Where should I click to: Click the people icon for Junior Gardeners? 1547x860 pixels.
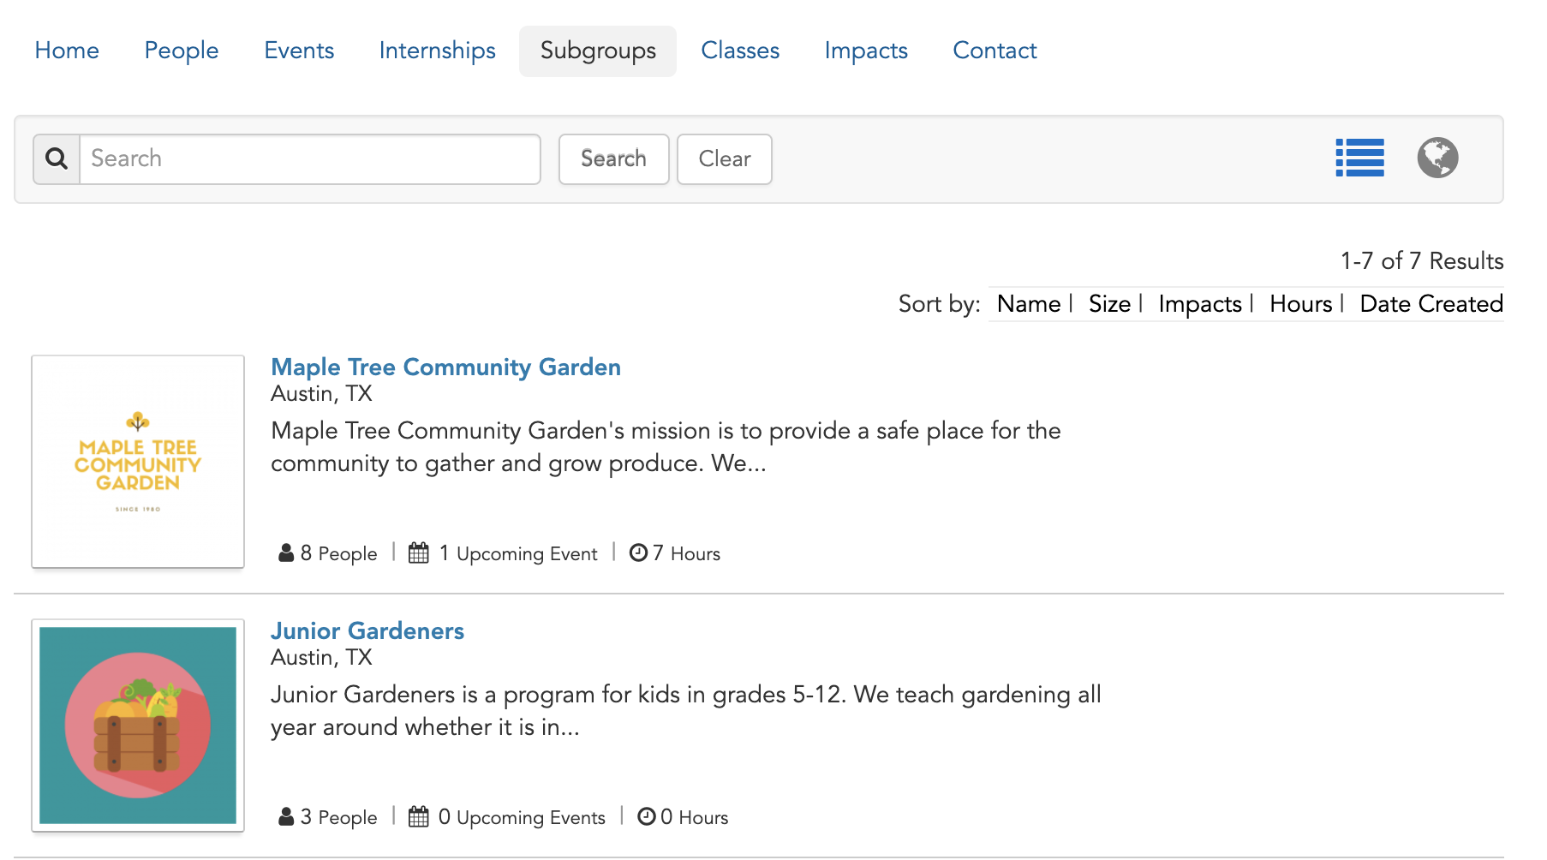coord(286,817)
